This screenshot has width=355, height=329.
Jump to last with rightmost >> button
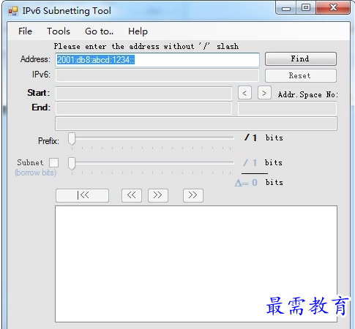pos(193,195)
